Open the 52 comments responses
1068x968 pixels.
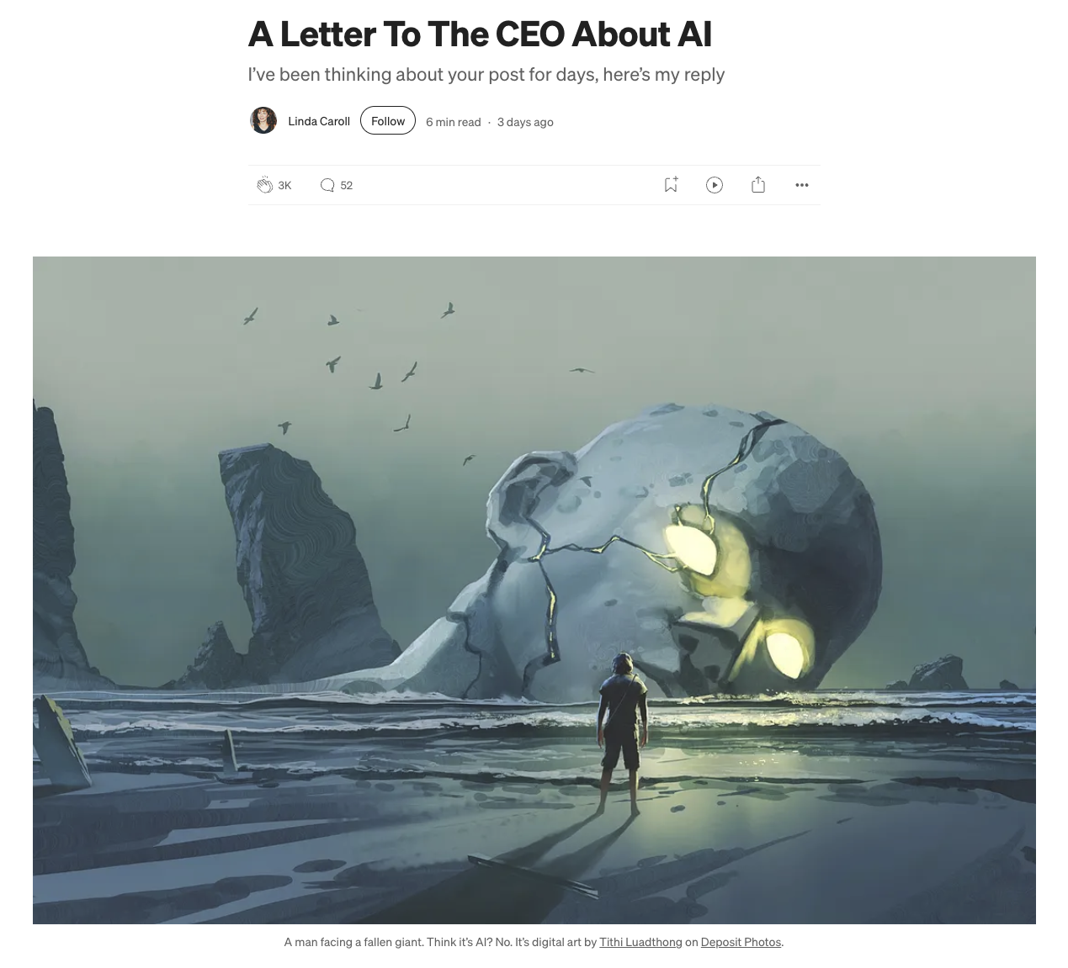[x=327, y=185]
